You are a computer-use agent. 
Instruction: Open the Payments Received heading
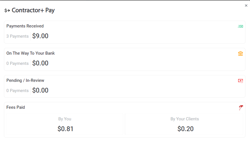coord(25,26)
